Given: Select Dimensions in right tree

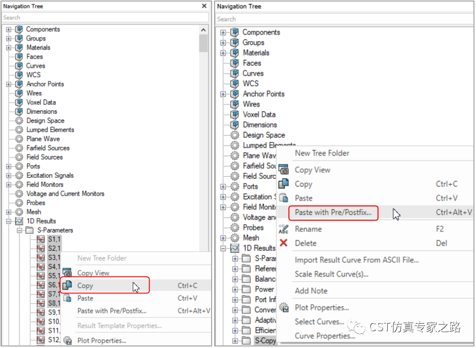Looking at the screenshot, I should point(260,124).
